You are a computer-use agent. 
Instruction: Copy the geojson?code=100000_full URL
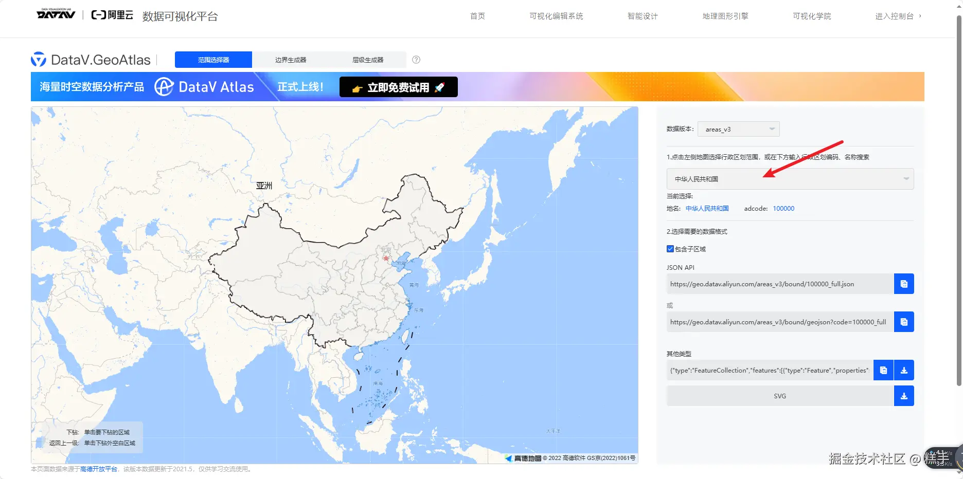coord(904,322)
